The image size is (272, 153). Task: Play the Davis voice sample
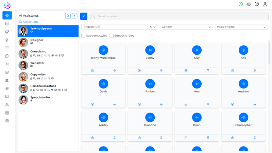coord(92,104)
